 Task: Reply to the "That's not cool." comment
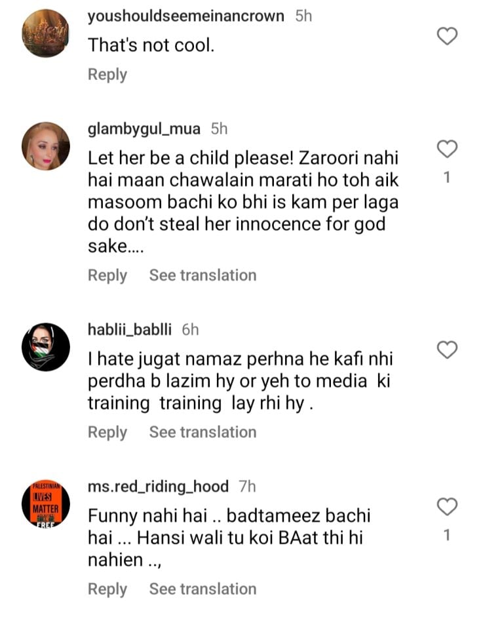(107, 75)
